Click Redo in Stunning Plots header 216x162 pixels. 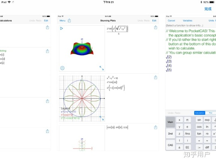[147, 21]
